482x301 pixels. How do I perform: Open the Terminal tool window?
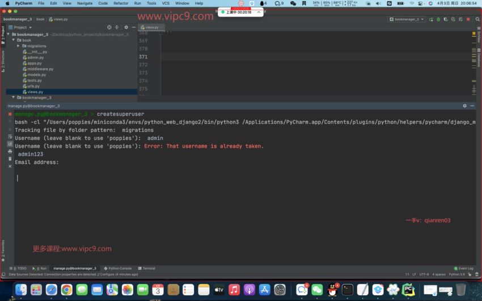click(x=146, y=268)
